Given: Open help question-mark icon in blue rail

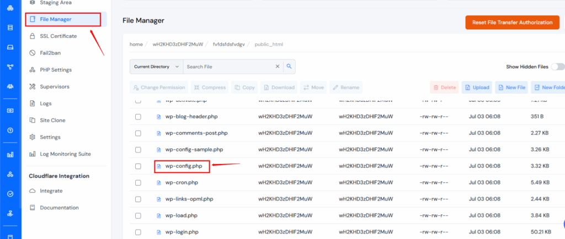Looking at the screenshot, I should pos(10,130).
